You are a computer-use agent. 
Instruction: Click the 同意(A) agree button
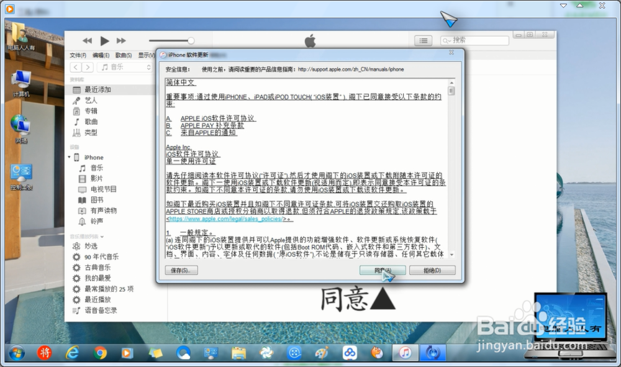click(x=383, y=270)
